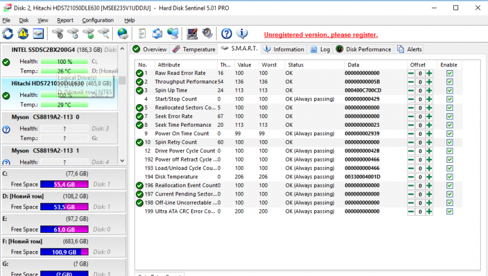Screen dimensions: 488x276
Task: Open the Configuration menu
Action: (98, 20)
